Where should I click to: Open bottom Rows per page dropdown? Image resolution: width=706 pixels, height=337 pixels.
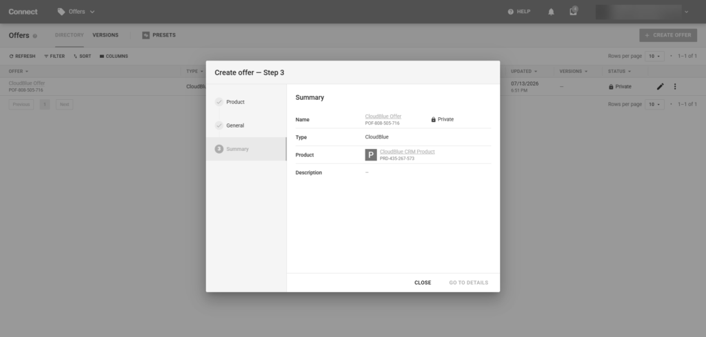pos(655,104)
